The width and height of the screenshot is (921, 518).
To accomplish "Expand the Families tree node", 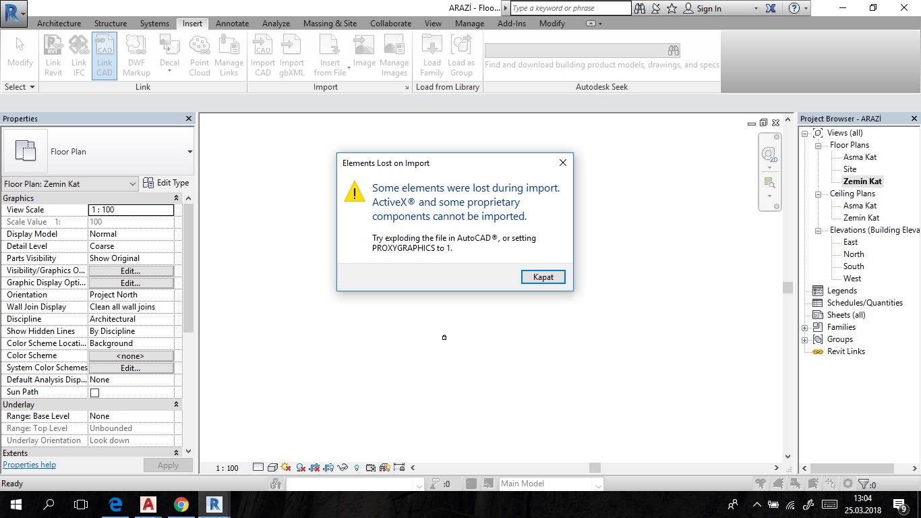I will pyautogui.click(x=804, y=327).
